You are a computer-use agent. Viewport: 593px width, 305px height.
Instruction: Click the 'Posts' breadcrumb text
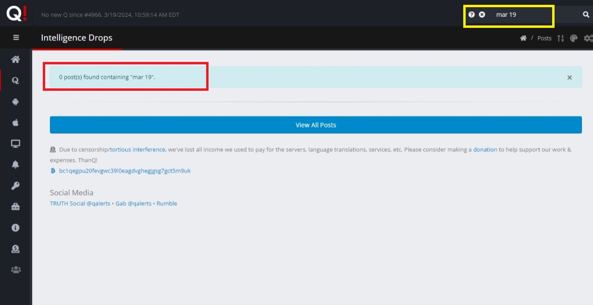click(544, 38)
